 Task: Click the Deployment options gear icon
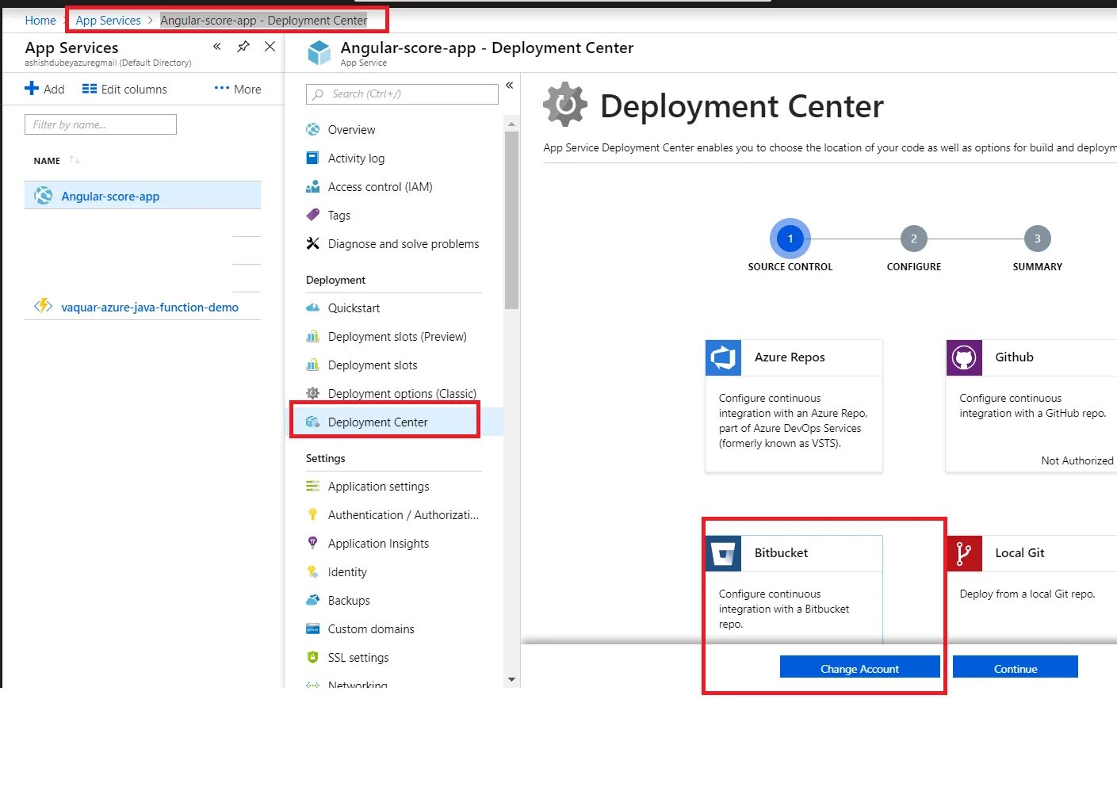tap(313, 393)
